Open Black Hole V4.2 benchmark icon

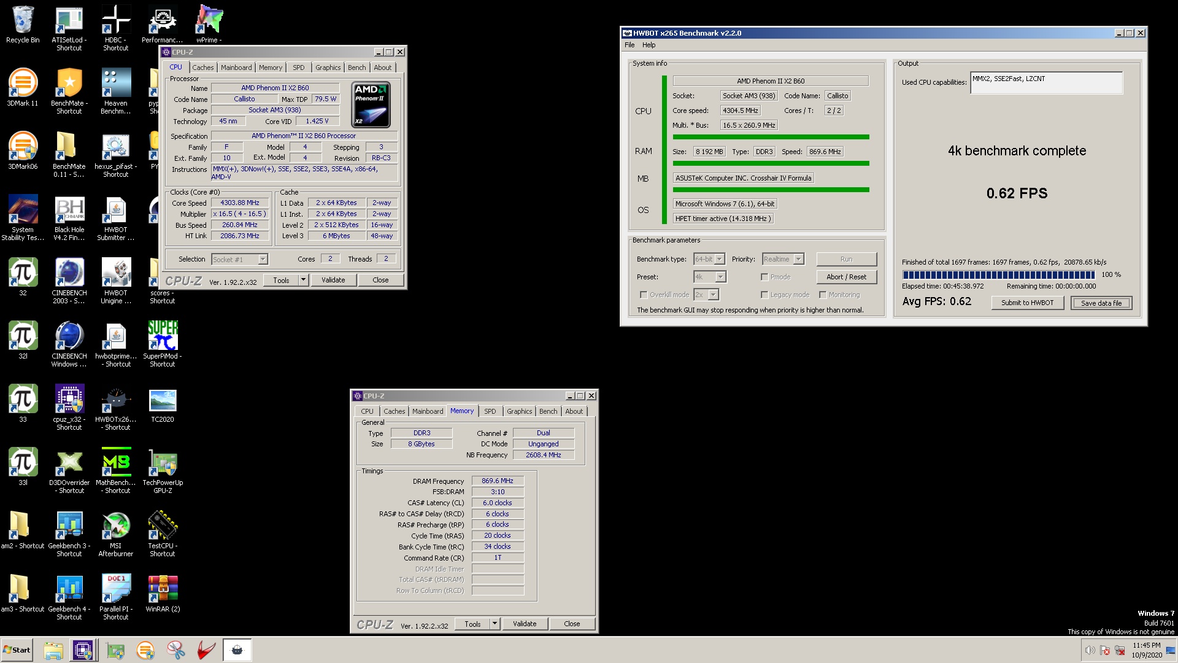pos(69,218)
